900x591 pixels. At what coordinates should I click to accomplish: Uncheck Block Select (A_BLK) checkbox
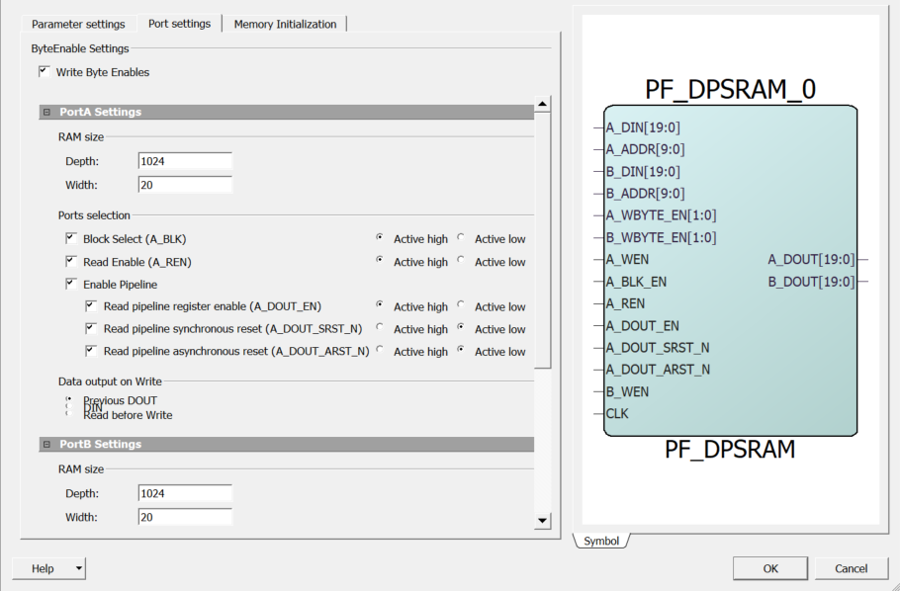(x=71, y=239)
